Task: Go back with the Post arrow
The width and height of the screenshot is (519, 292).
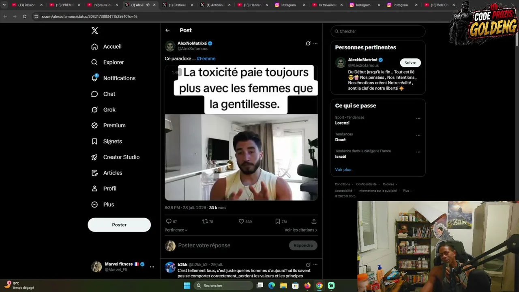Action: pyautogui.click(x=167, y=30)
